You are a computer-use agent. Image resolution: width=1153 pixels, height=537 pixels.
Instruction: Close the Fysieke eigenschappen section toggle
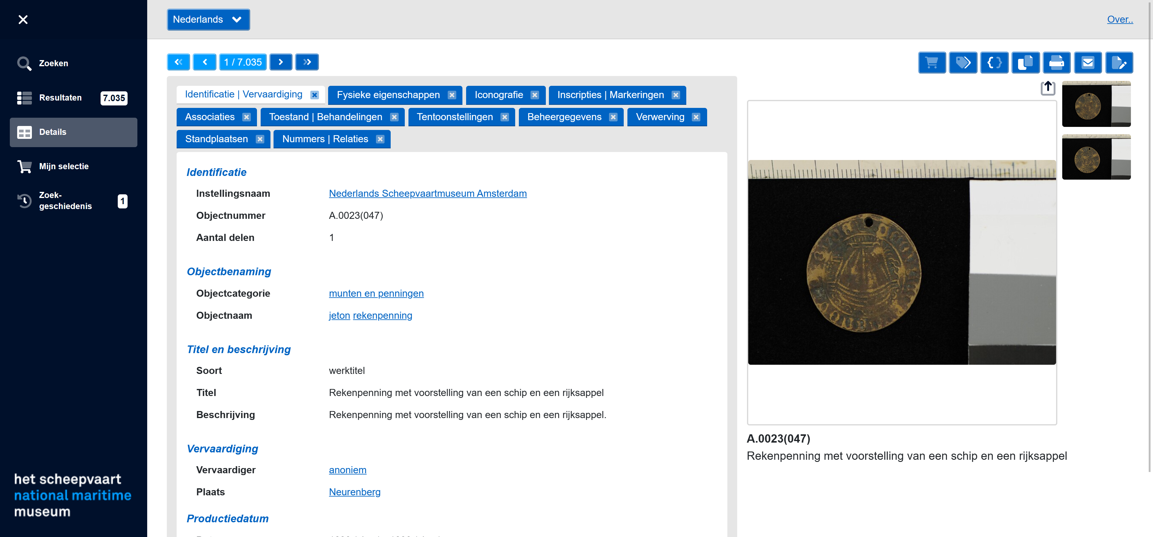pos(452,95)
